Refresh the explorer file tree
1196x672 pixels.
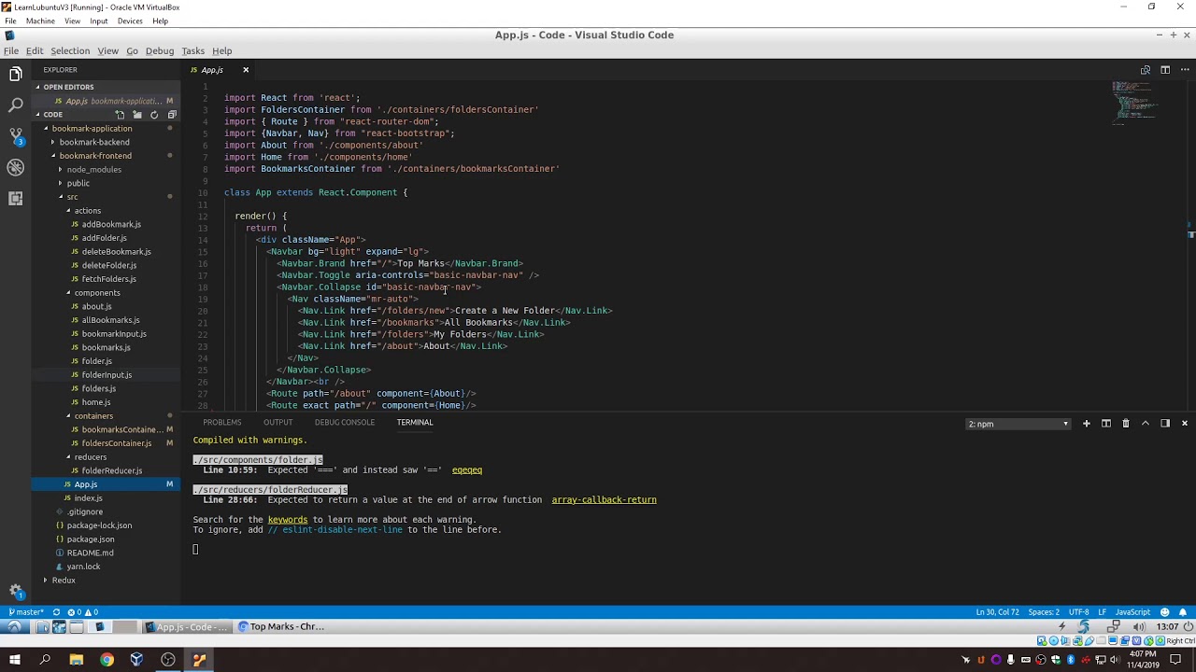154,115
